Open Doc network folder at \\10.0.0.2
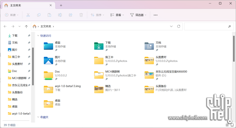This screenshot has width=236, height=128. coord(48,75)
